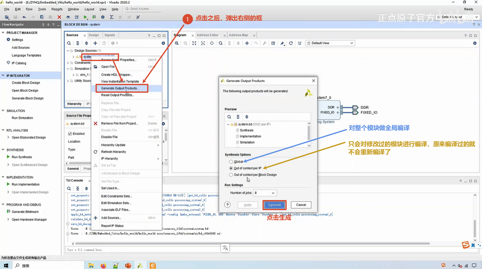482x269 pixels.
Task: Select the Global synthesis option
Action: click(x=231, y=162)
